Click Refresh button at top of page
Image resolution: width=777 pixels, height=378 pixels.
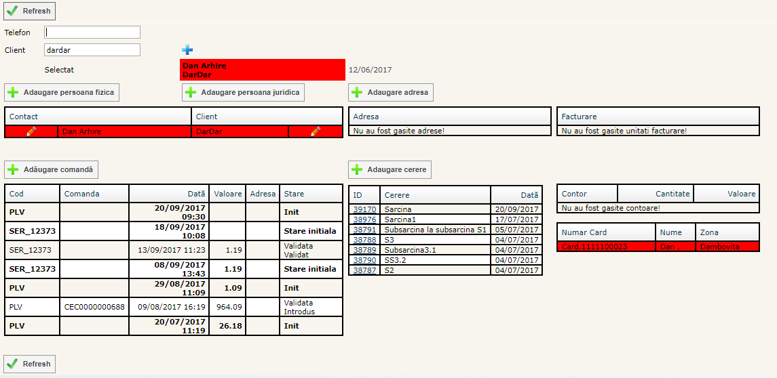(30, 11)
